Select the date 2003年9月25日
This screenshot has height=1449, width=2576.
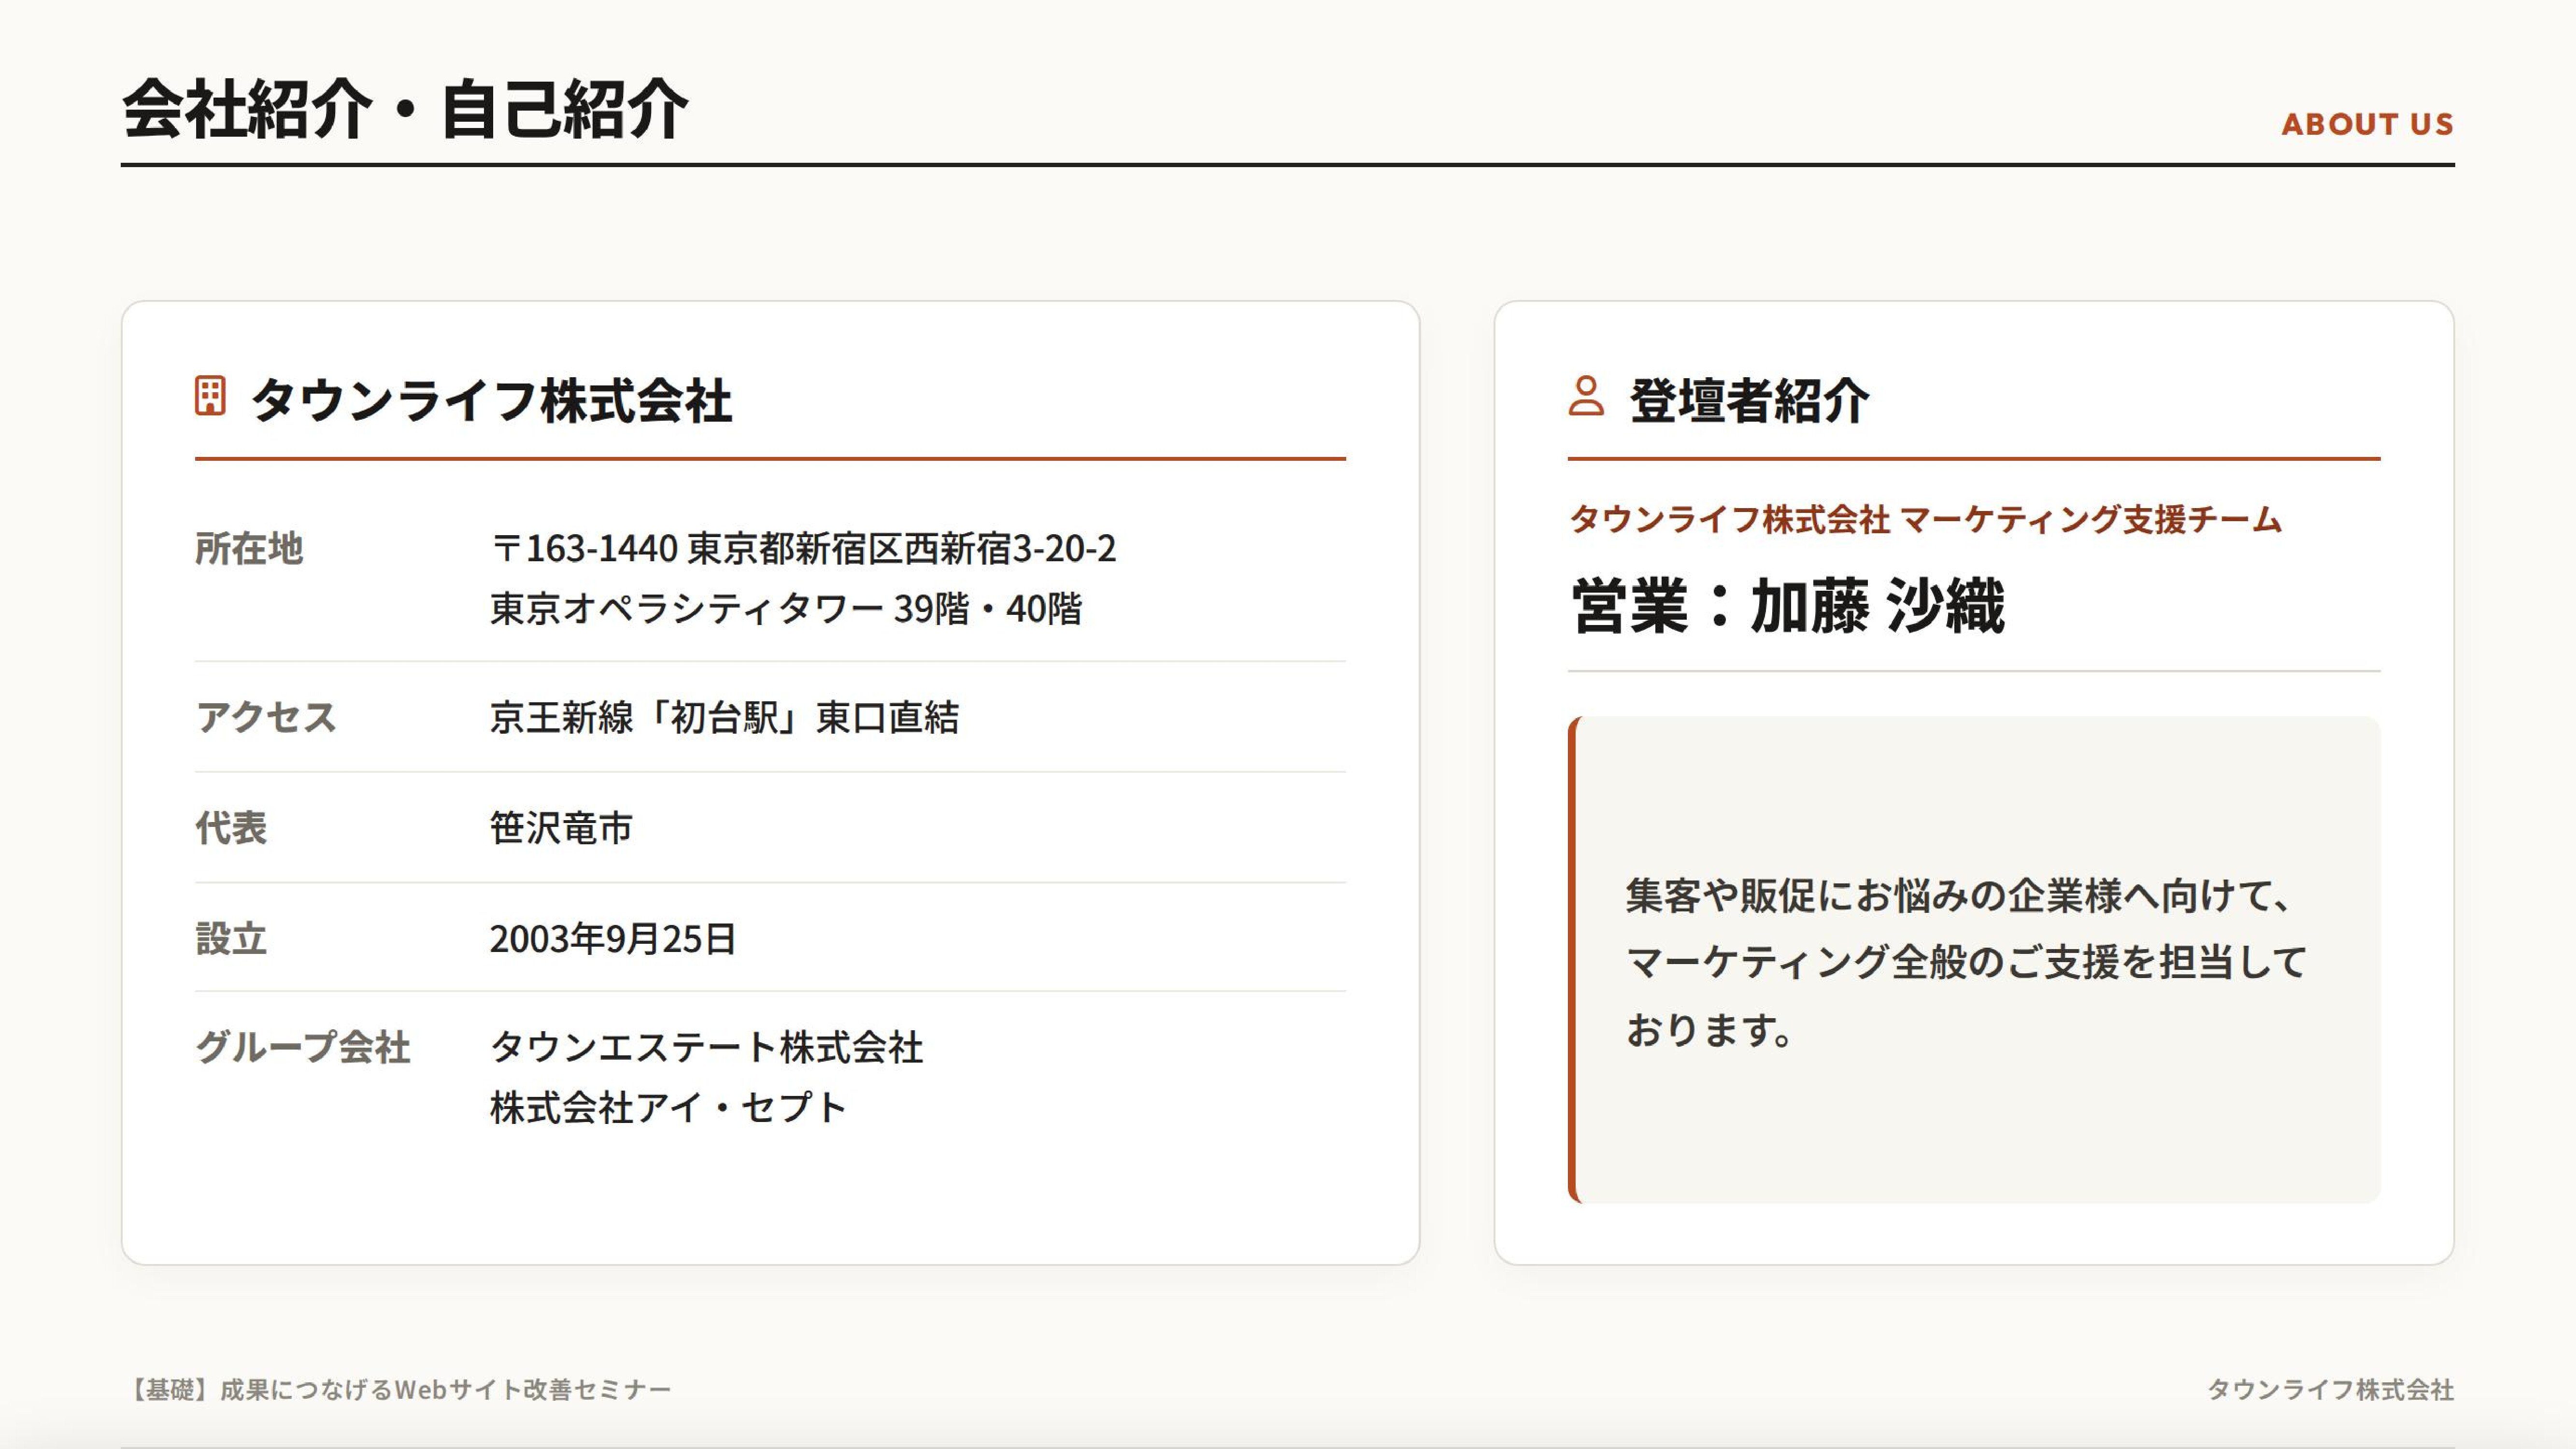(613, 939)
